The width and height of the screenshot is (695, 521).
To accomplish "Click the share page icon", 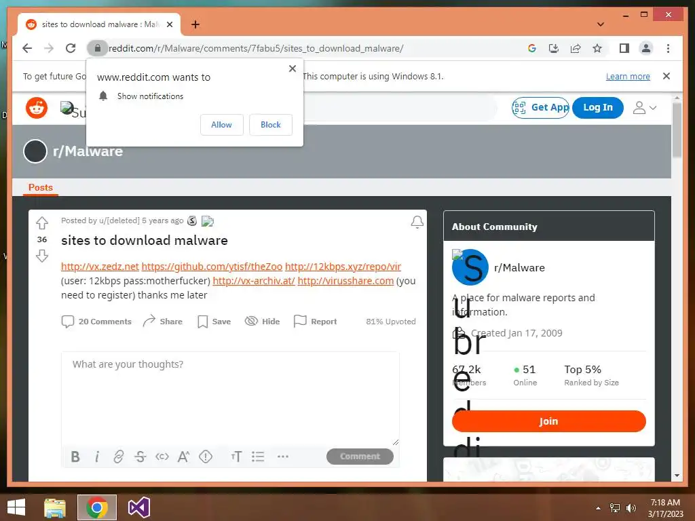I will [x=576, y=48].
